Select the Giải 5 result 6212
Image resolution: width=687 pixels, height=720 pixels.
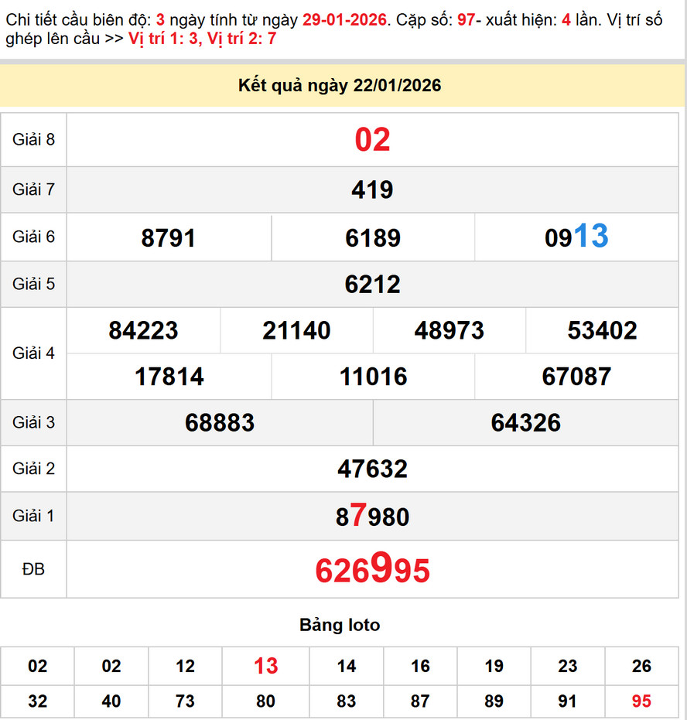click(x=372, y=285)
